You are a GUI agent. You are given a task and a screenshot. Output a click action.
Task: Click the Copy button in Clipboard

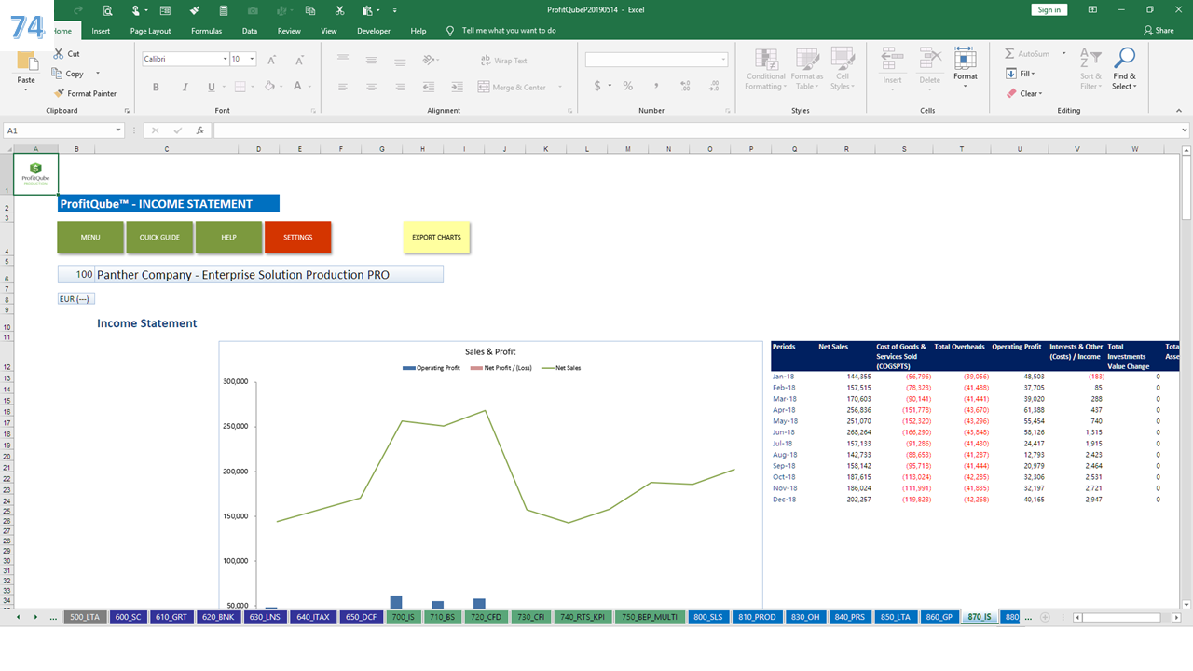point(68,74)
